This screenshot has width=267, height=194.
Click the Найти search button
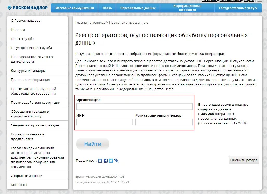[93, 144]
